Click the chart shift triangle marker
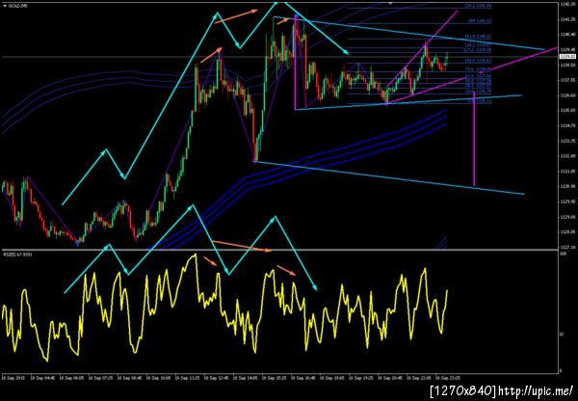 point(391,3)
